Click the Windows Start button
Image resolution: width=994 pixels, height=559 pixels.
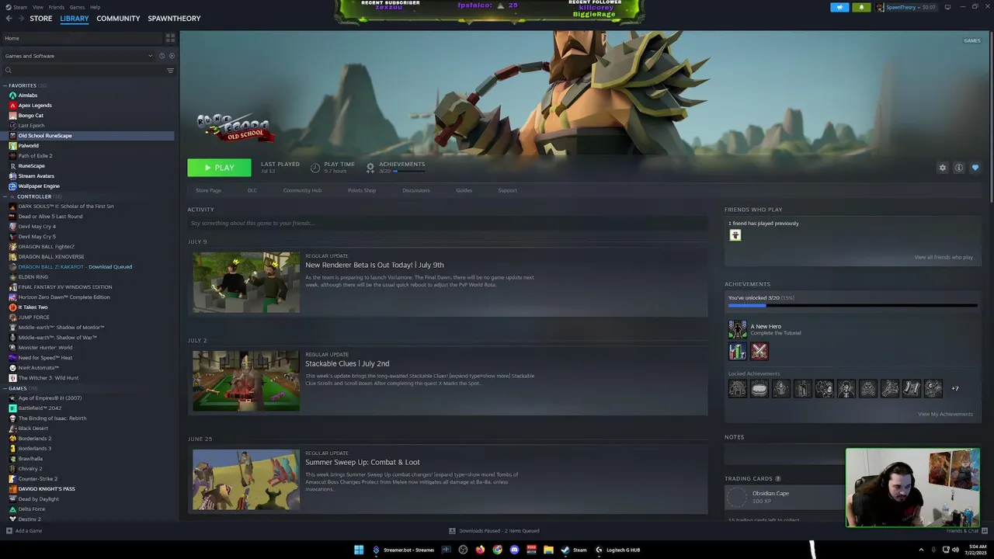[359, 550]
